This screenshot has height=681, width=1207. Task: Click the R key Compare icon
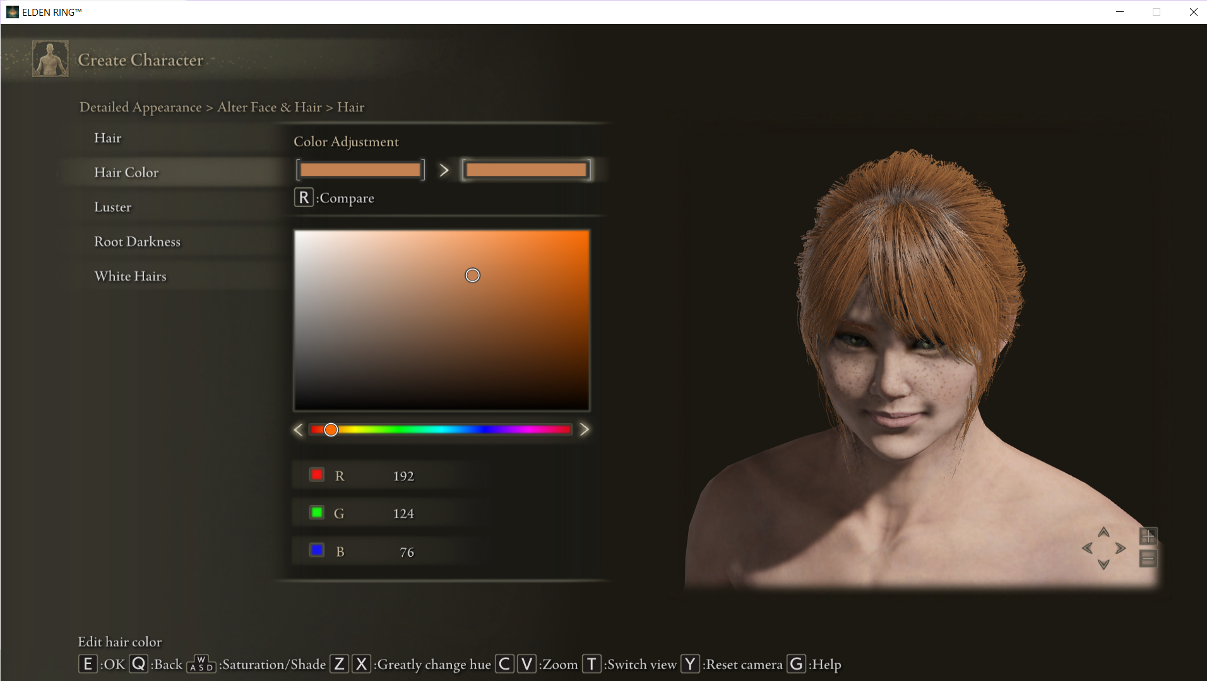coord(304,197)
